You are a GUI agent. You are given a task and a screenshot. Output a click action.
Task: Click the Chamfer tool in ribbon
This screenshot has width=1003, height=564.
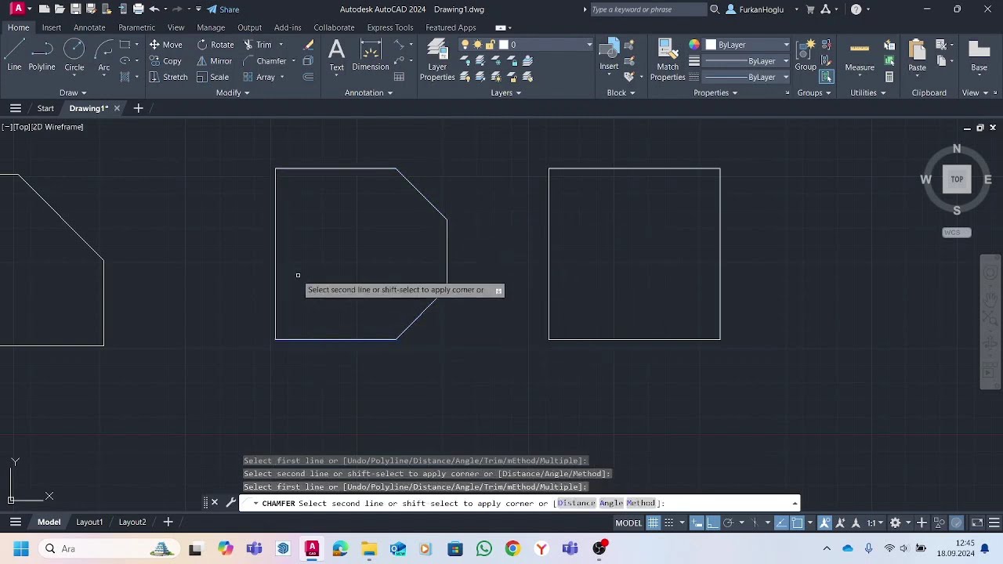(265, 61)
